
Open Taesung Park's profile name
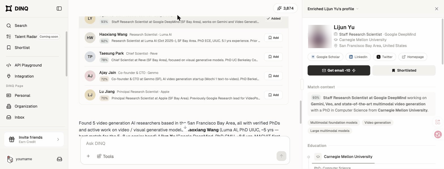[112, 53]
